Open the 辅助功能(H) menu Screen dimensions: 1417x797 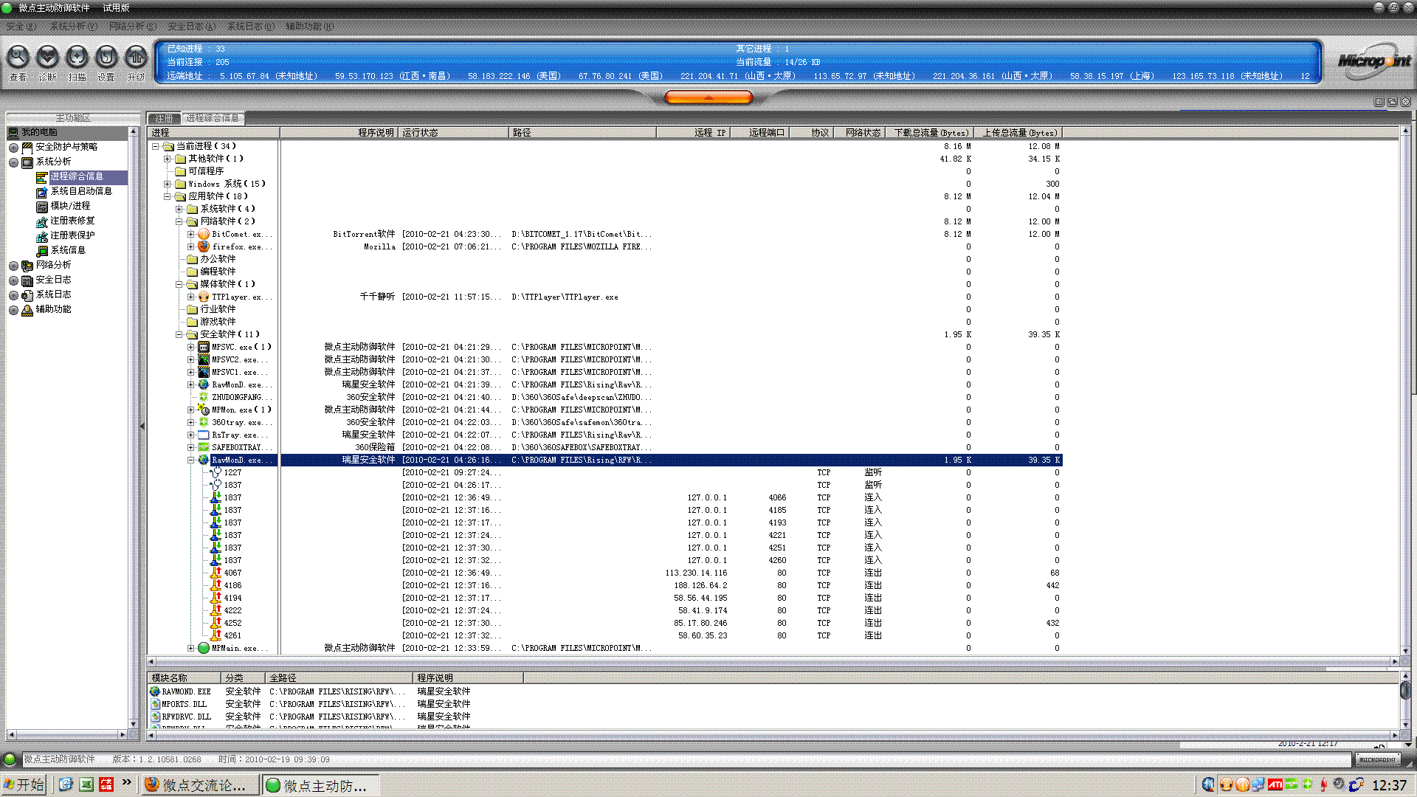pyautogui.click(x=309, y=27)
